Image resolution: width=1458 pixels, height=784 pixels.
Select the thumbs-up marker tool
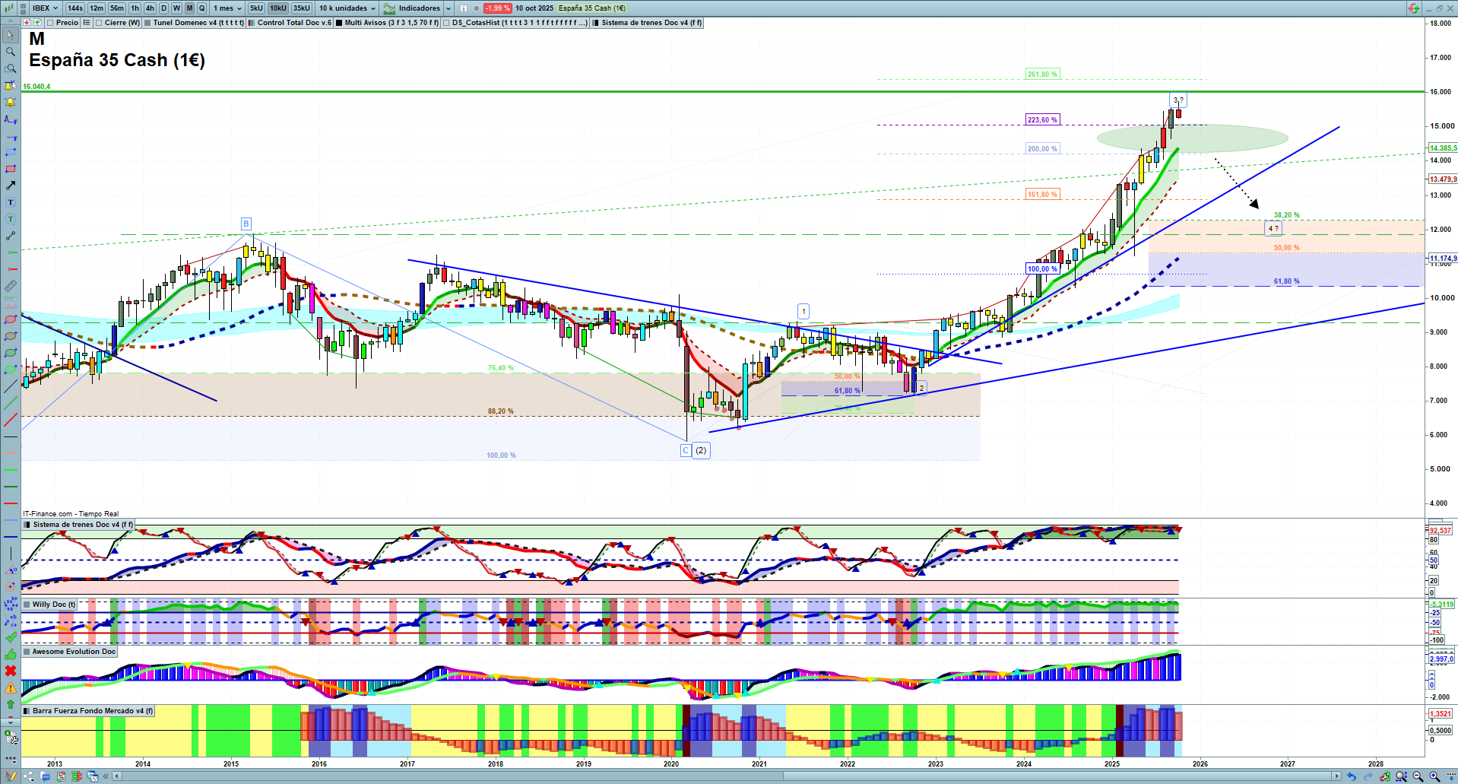coord(11,654)
